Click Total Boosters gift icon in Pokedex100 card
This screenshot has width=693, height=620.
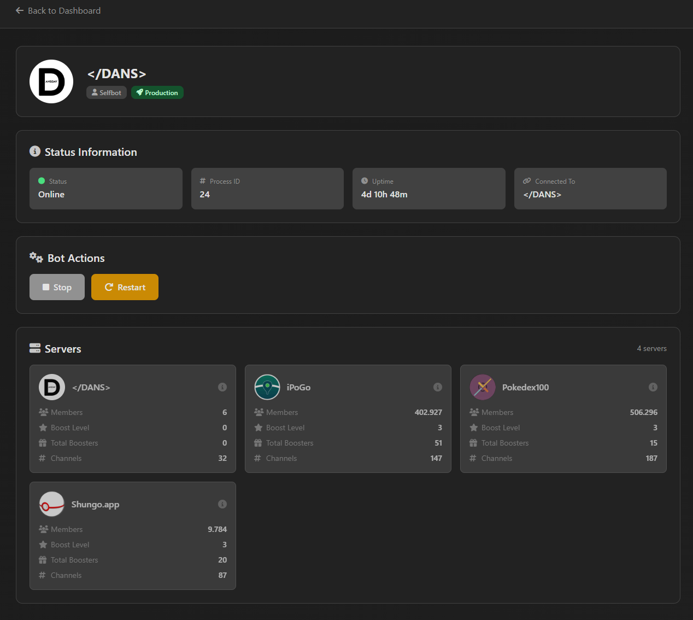pyautogui.click(x=473, y=443)
